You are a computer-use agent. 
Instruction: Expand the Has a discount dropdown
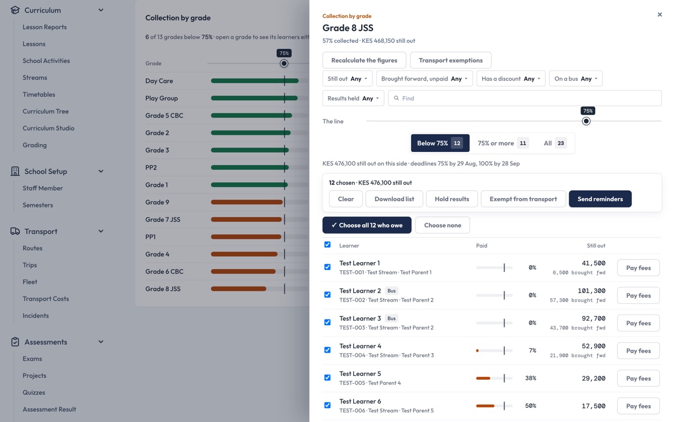(x=511, y=79)
